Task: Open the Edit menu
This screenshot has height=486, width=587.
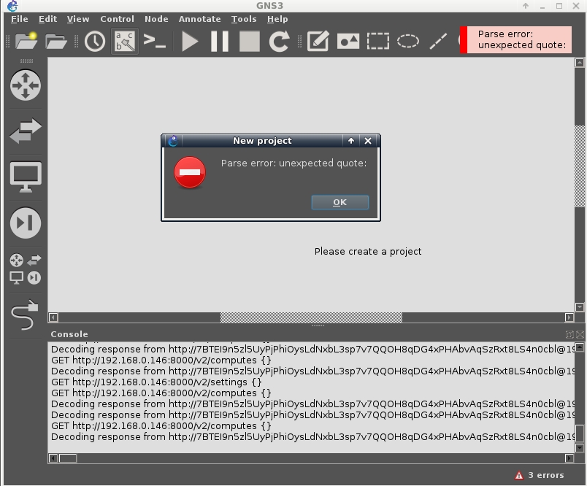Action: [x=48, y=19]
